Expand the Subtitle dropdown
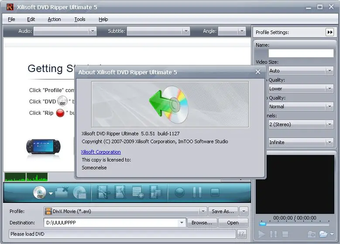340x244 pixels. pos(186,31)
